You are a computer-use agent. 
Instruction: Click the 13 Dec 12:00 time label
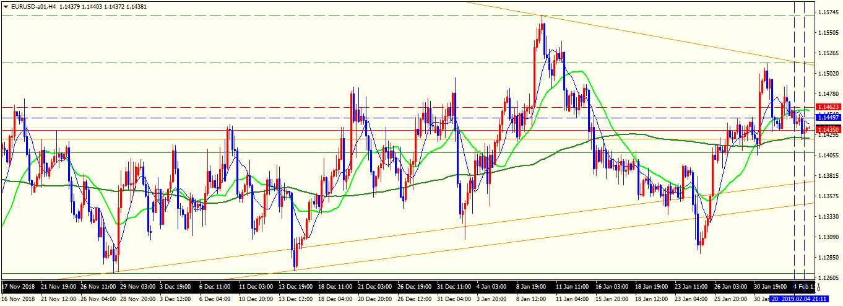[x=295, y=299]
